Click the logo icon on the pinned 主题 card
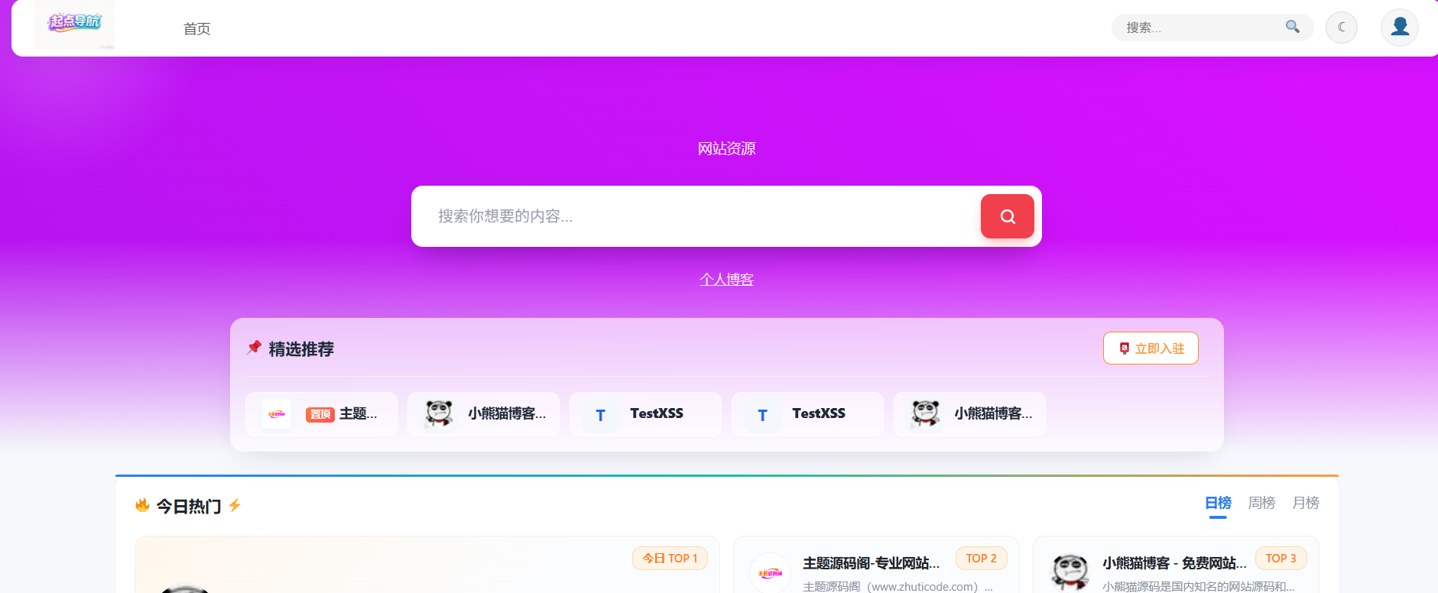 click(276, 414)
